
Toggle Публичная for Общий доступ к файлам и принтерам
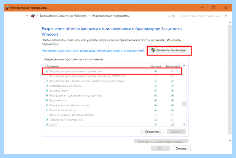tap(172, 71)
